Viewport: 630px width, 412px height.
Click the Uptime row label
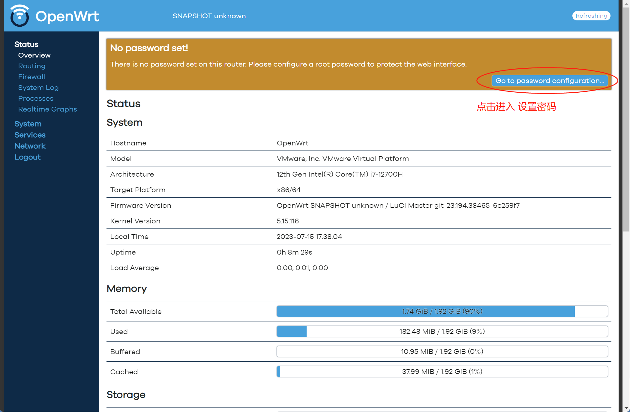123,252
